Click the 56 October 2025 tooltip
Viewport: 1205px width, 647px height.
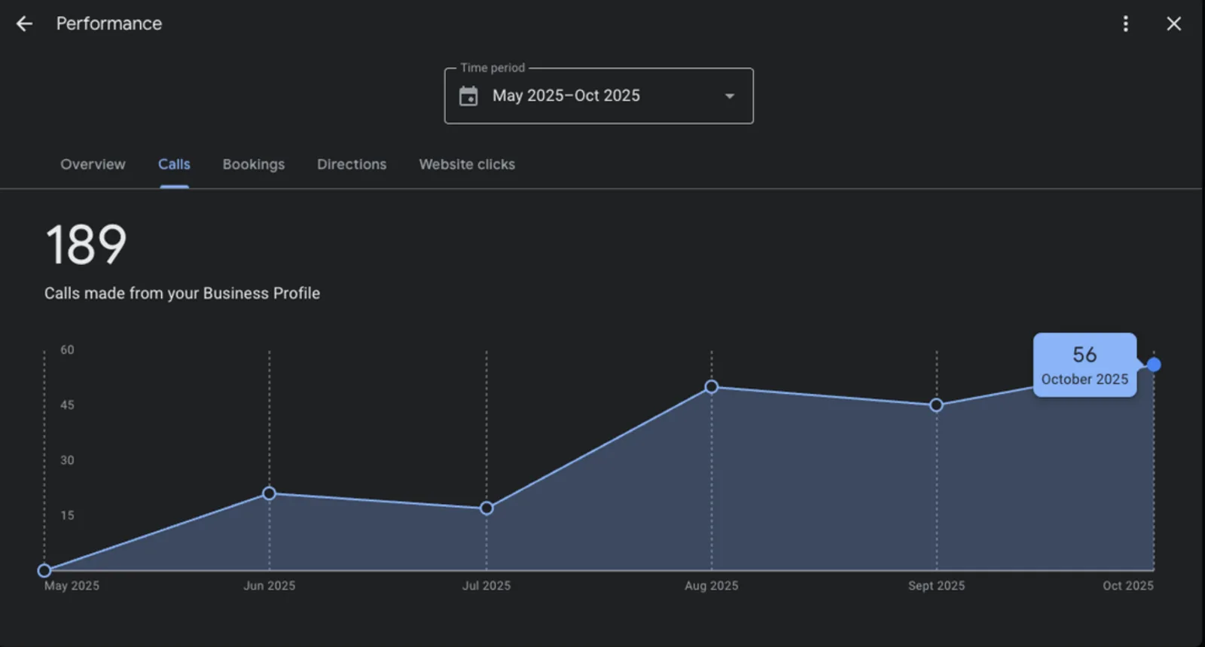coord(1084,365)
